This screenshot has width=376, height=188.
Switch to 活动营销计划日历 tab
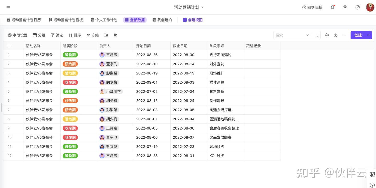pos(24,20)
